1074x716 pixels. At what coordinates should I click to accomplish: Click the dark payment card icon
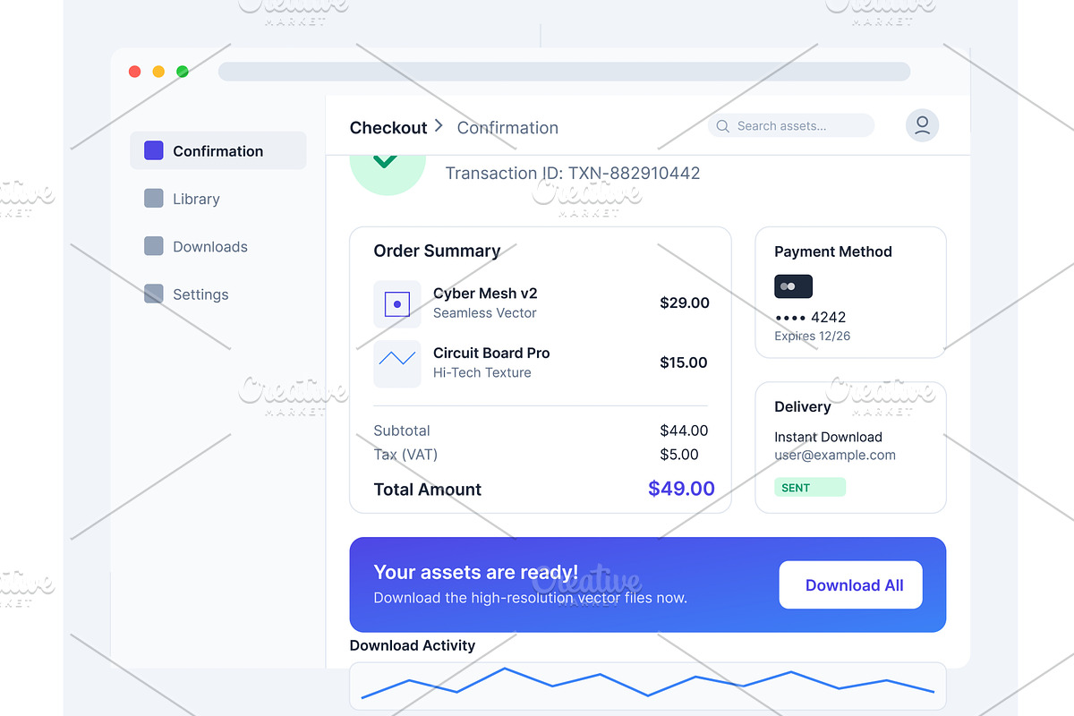point(793,286)
